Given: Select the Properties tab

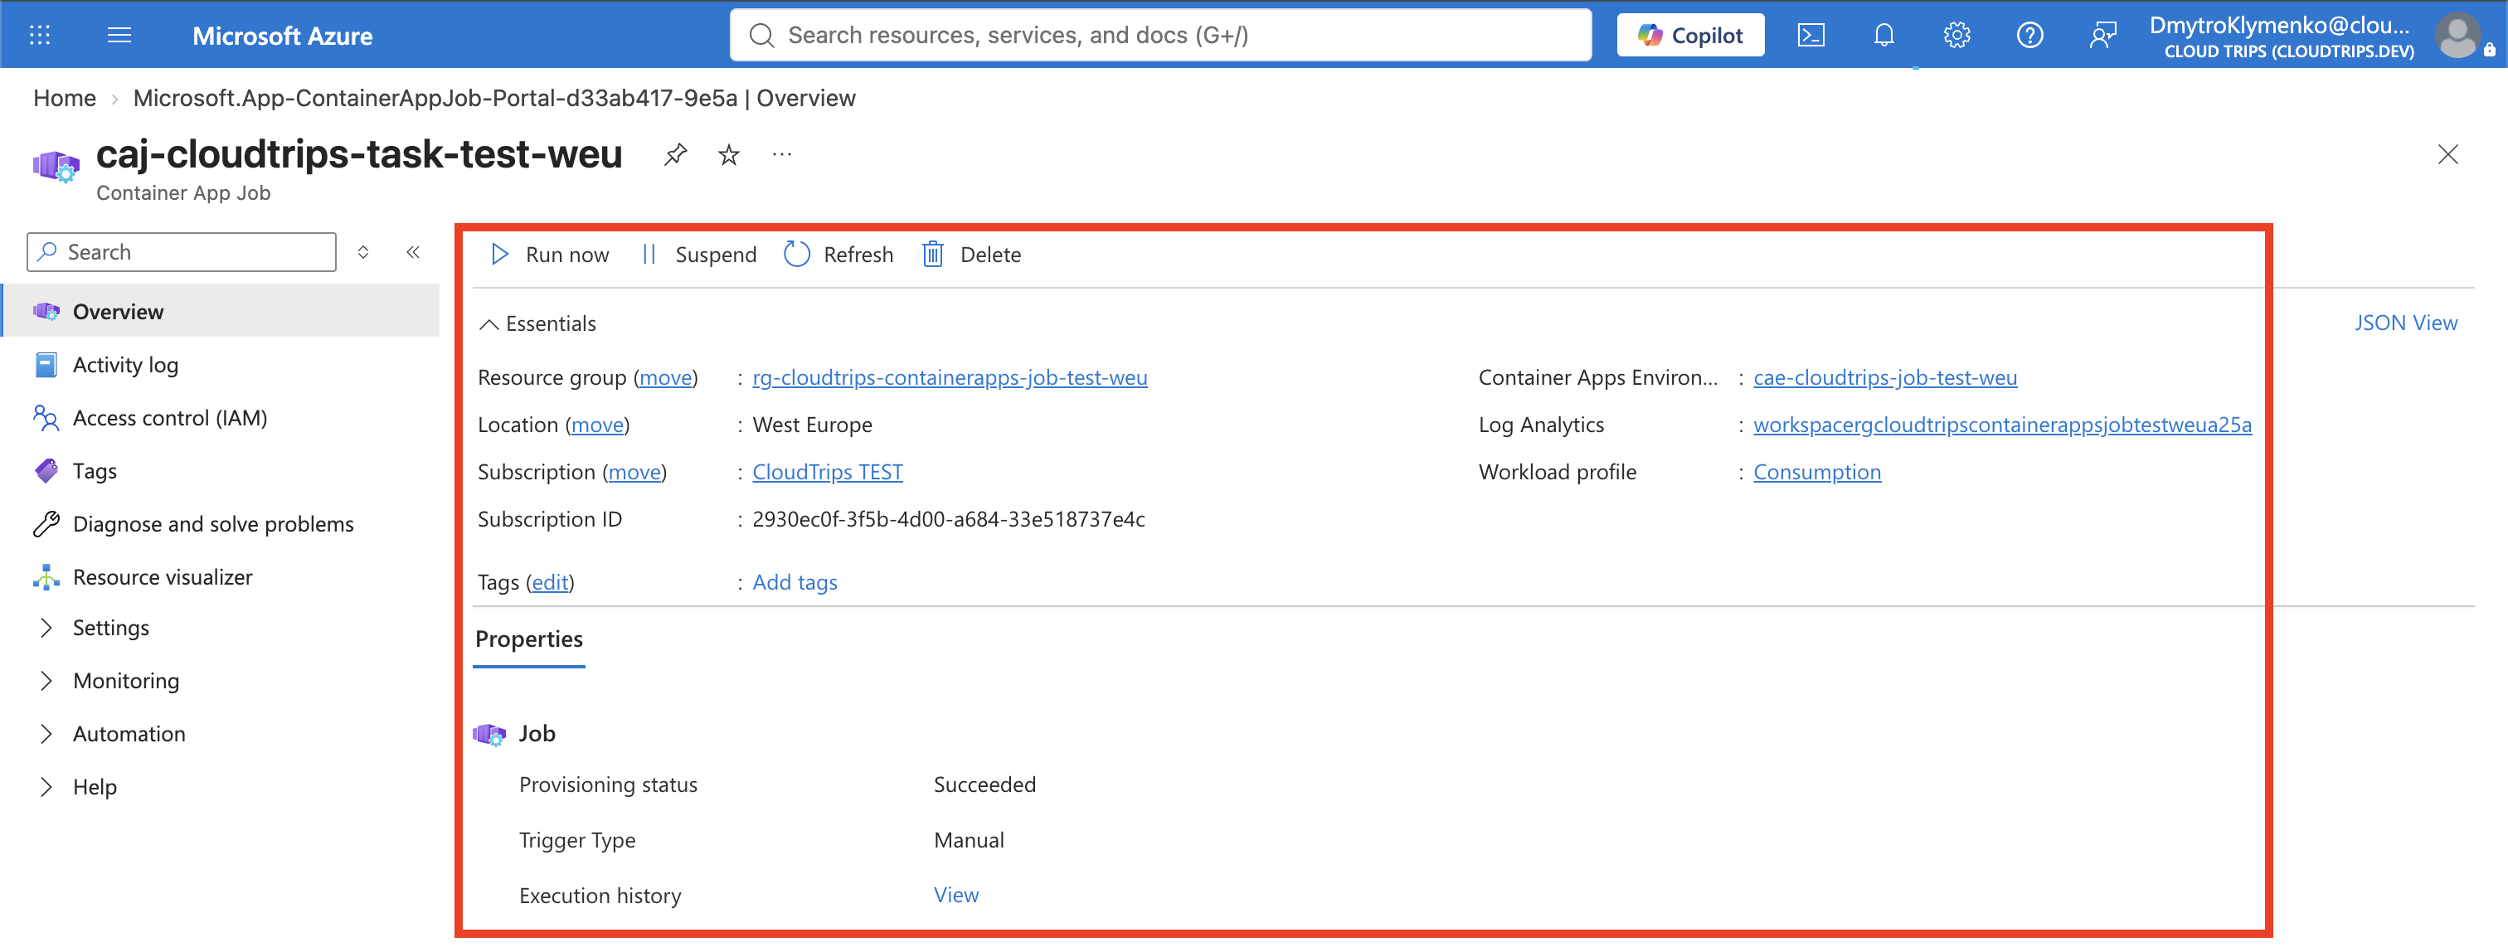Looking at the screenshot, I should (528, 639).
